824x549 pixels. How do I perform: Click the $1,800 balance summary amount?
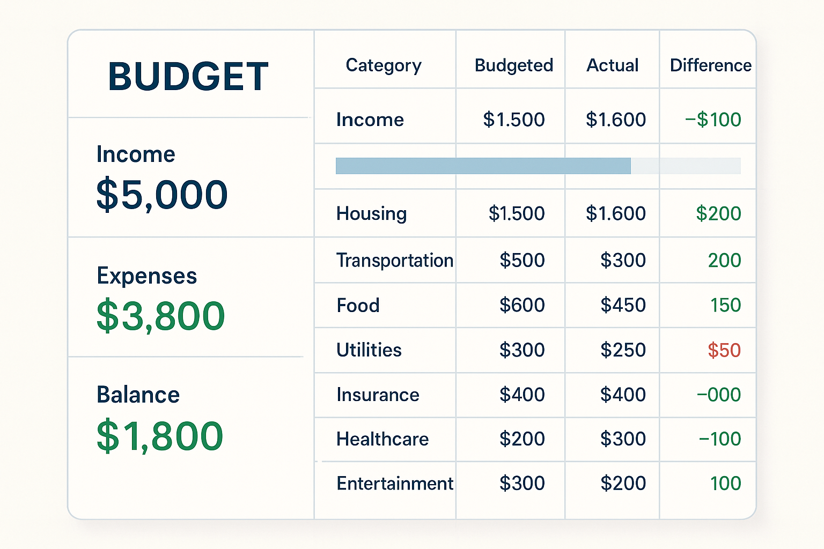pyautogui.click(x=160, y=436)
